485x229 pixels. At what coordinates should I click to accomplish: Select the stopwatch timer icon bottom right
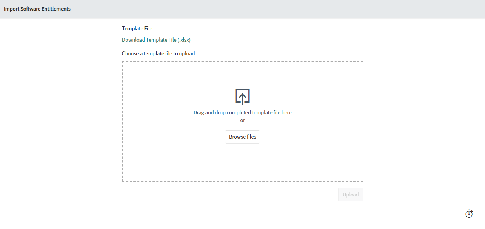(x=469, y=213)
